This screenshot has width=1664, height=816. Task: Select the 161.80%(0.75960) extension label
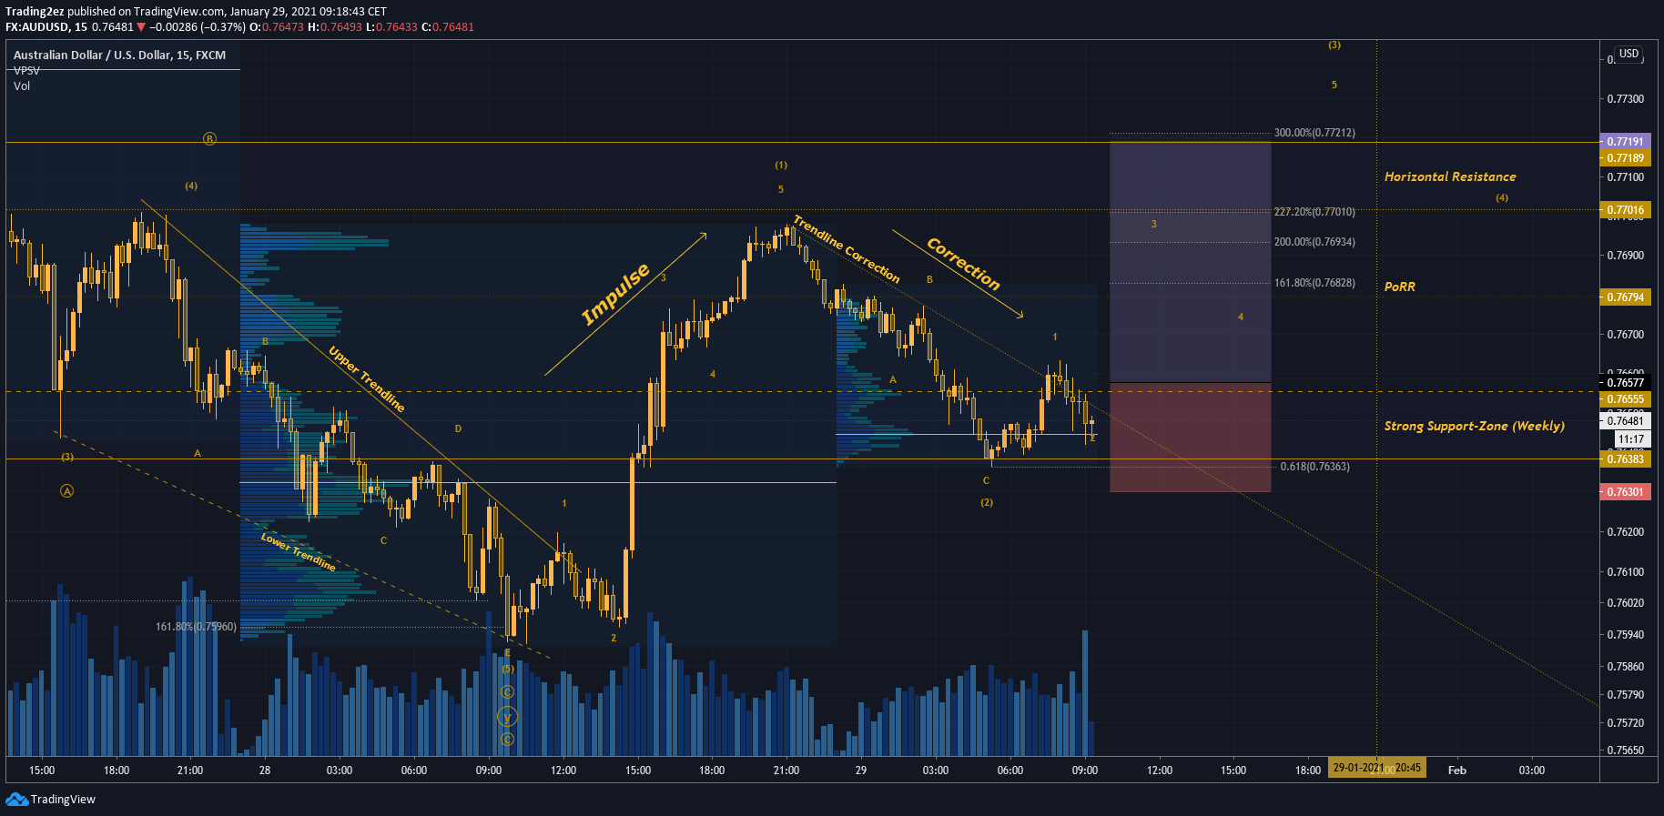coord(196,627)
